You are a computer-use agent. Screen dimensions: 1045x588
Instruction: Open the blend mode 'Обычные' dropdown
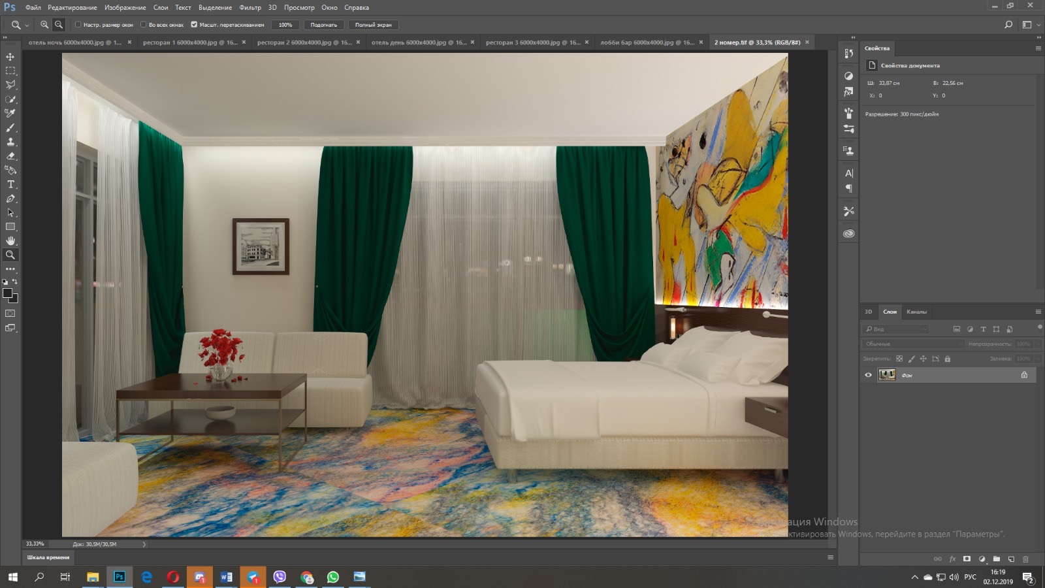click(x=912, y=344)
